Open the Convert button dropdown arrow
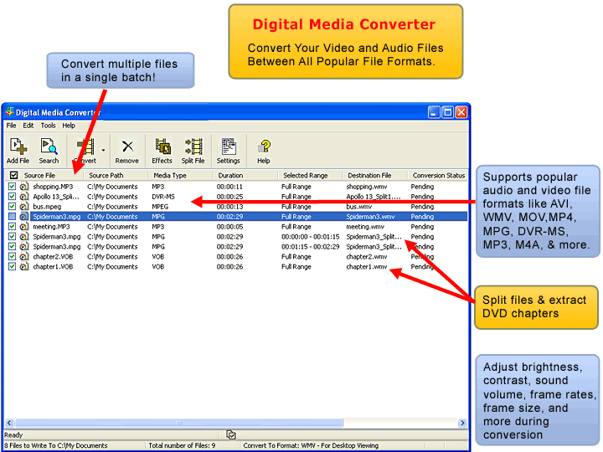This screenshot has height=452, width=603. pos(103,151)
